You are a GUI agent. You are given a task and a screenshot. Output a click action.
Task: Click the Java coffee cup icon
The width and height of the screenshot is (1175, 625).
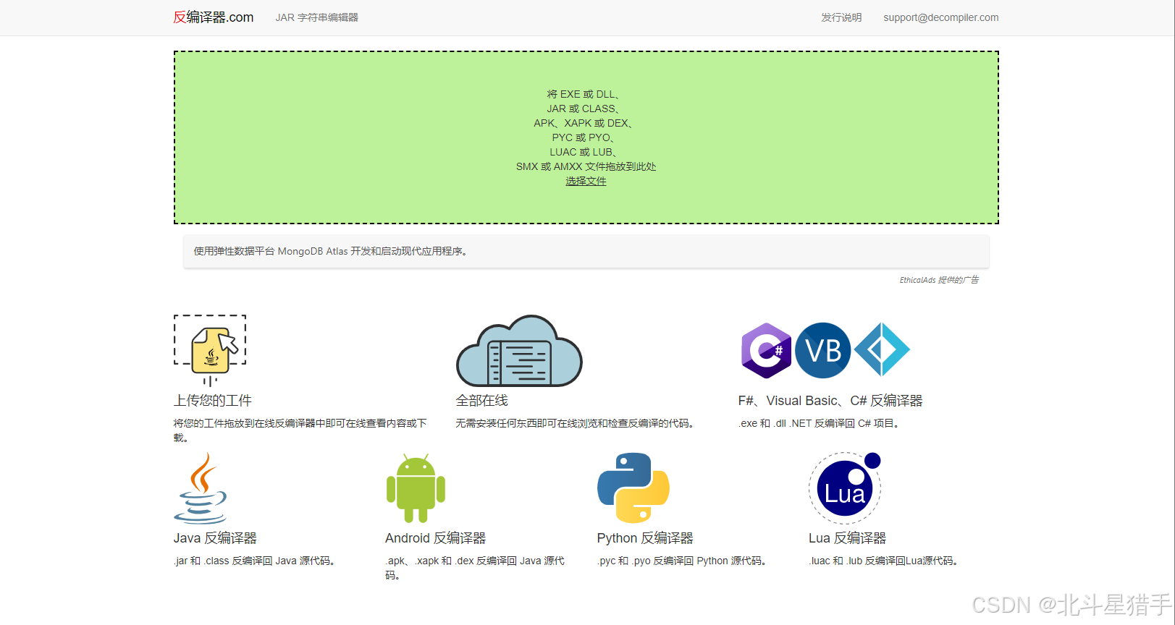coord(201,488)
